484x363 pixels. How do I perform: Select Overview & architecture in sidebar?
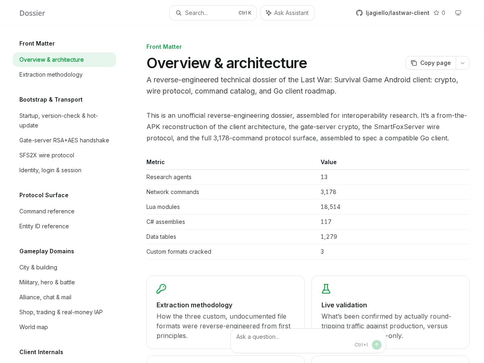65,60
